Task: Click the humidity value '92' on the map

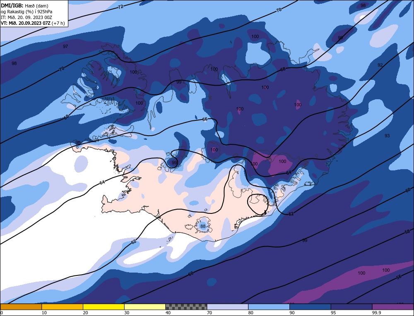Action: [x=380, y=65]
